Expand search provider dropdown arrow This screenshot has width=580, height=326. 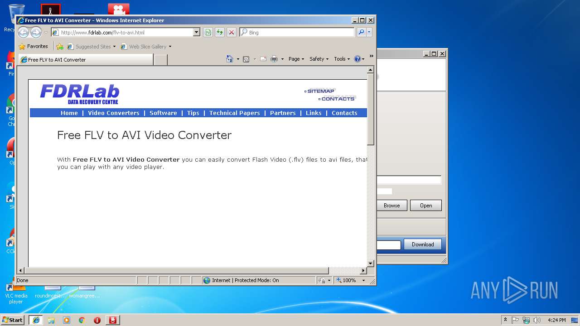point(369,32)
